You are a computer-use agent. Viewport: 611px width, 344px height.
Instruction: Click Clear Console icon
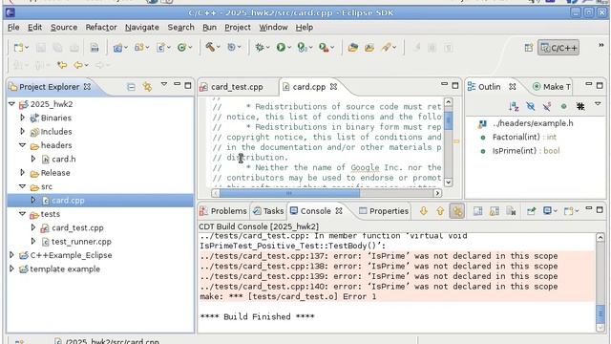512,211
